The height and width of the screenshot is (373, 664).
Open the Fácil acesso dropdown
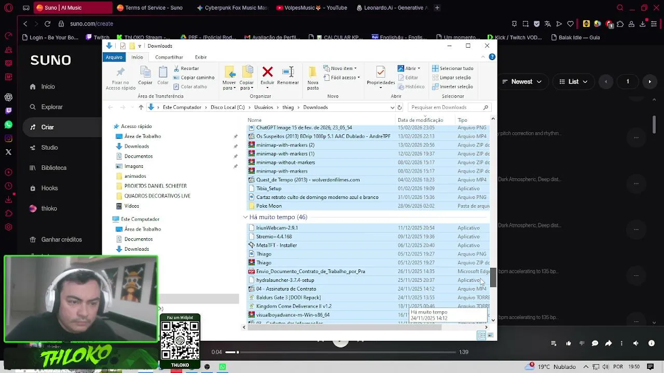341,78
